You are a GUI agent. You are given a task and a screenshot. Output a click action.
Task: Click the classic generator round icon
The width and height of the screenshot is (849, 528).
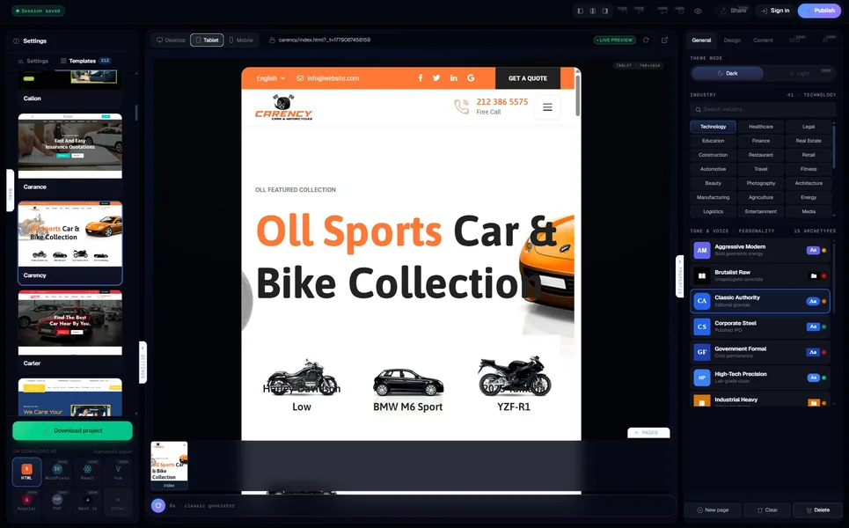(x=158, y=506)
